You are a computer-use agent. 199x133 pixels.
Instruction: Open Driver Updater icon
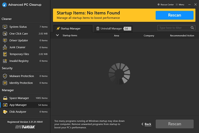click(x=5, y=40)
